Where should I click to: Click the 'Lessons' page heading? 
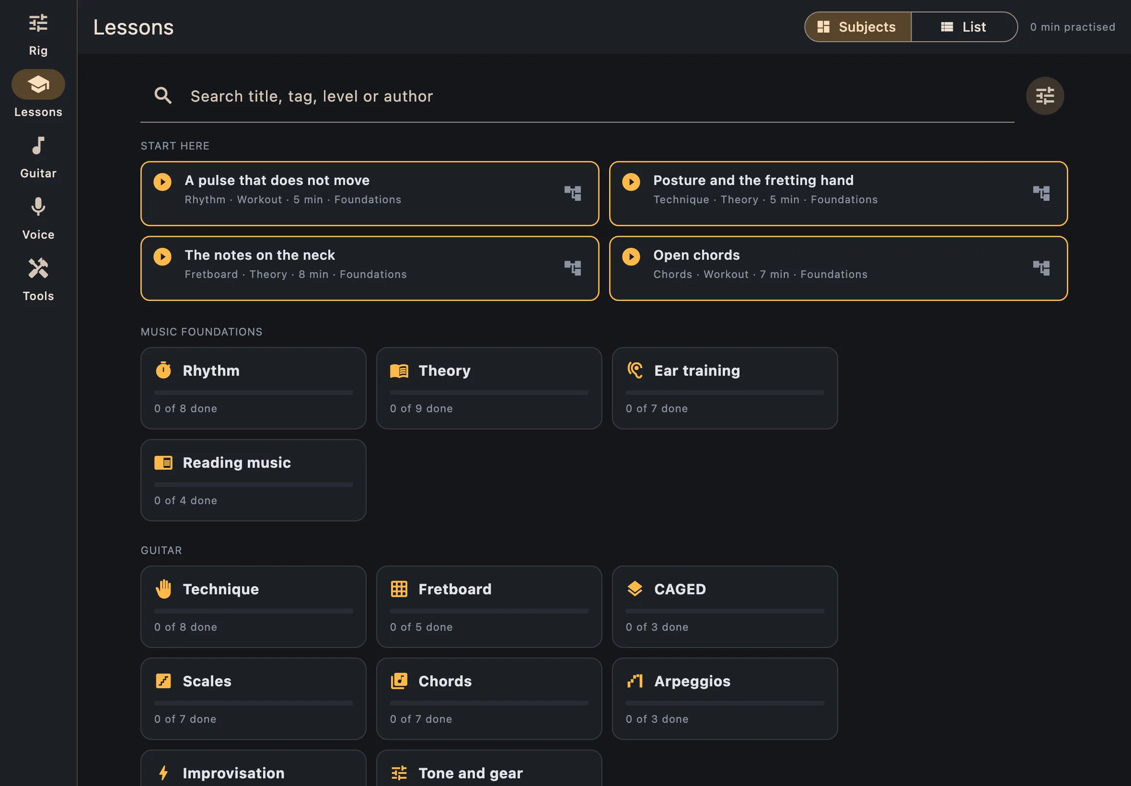coord(133,27)
